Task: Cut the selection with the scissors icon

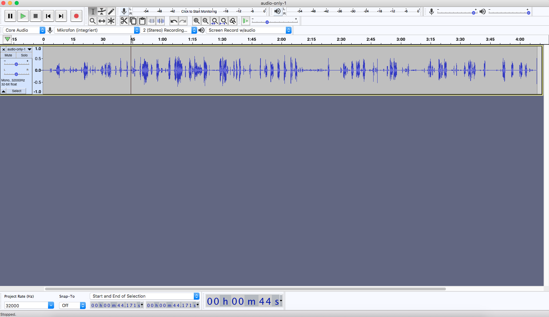Action: click(x=124, y=21)
